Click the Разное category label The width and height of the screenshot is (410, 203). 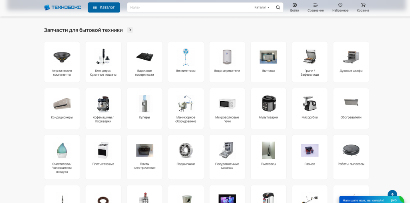(x=310, y=164)
